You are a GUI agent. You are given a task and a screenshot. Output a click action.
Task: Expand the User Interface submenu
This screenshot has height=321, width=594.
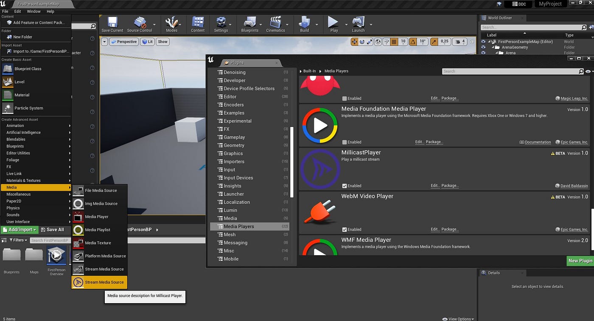click(36, 222)
